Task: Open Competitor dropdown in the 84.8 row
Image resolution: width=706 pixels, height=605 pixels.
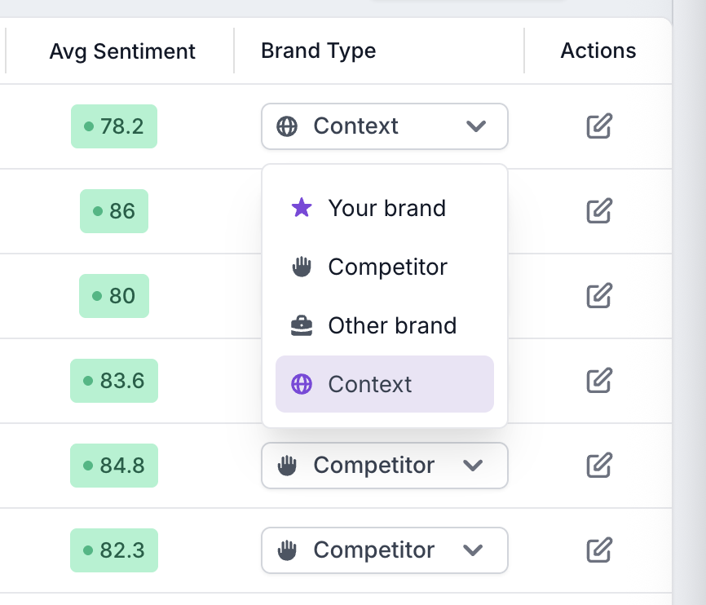Action: 385,466
